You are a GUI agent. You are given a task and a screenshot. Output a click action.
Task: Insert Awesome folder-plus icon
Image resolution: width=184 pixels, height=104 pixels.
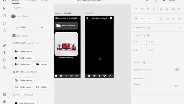(x=23, y=64)
